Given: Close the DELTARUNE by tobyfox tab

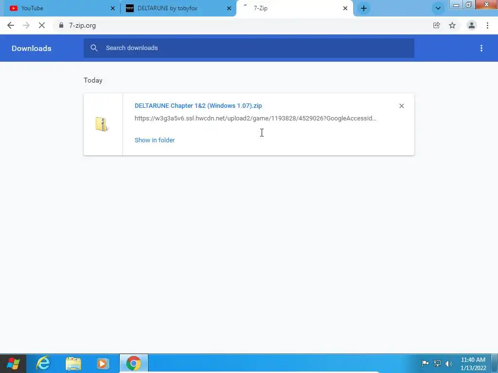Looking at the screenshot, I should tap(229, 8).
